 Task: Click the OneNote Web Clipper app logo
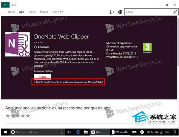18,44
